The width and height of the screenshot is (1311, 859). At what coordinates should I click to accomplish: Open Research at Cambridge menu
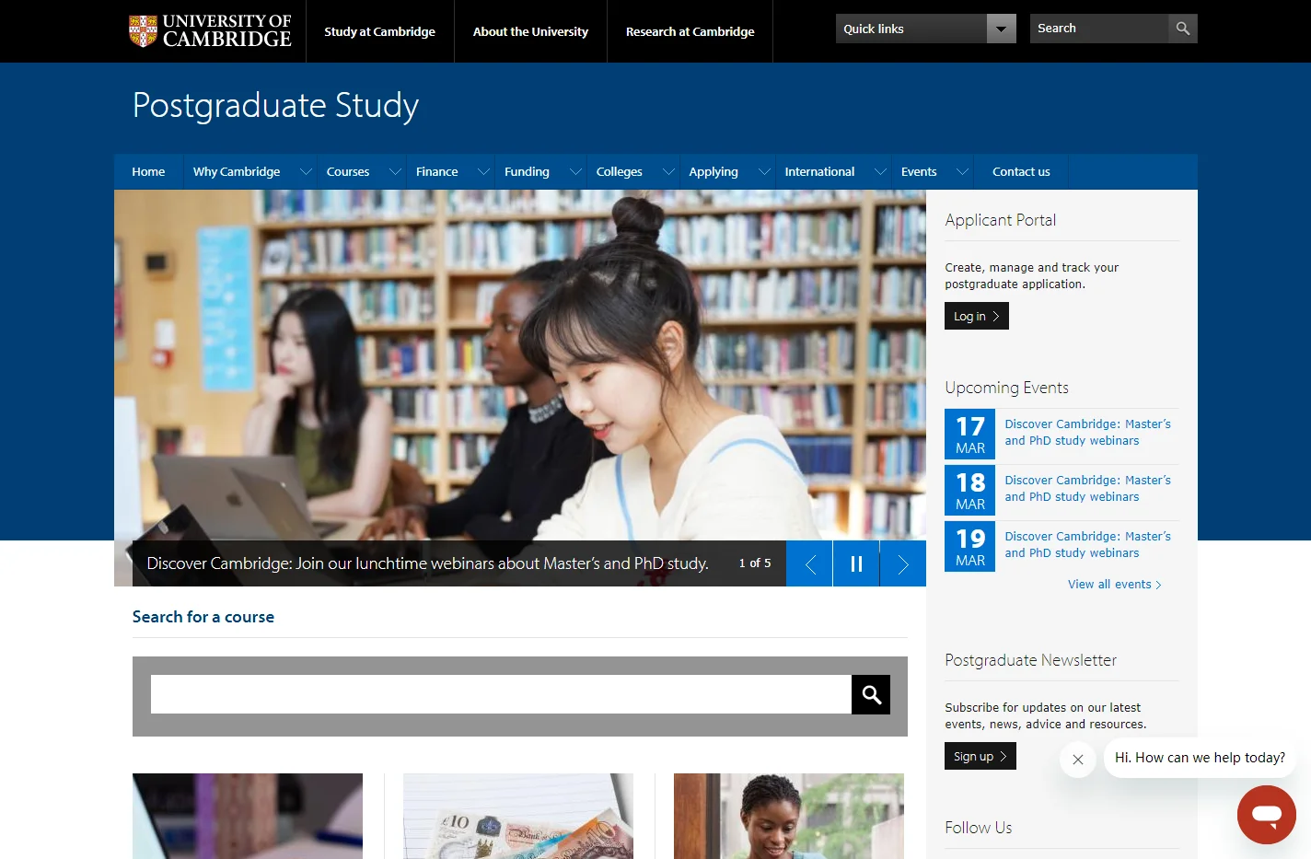pos(690,31)
